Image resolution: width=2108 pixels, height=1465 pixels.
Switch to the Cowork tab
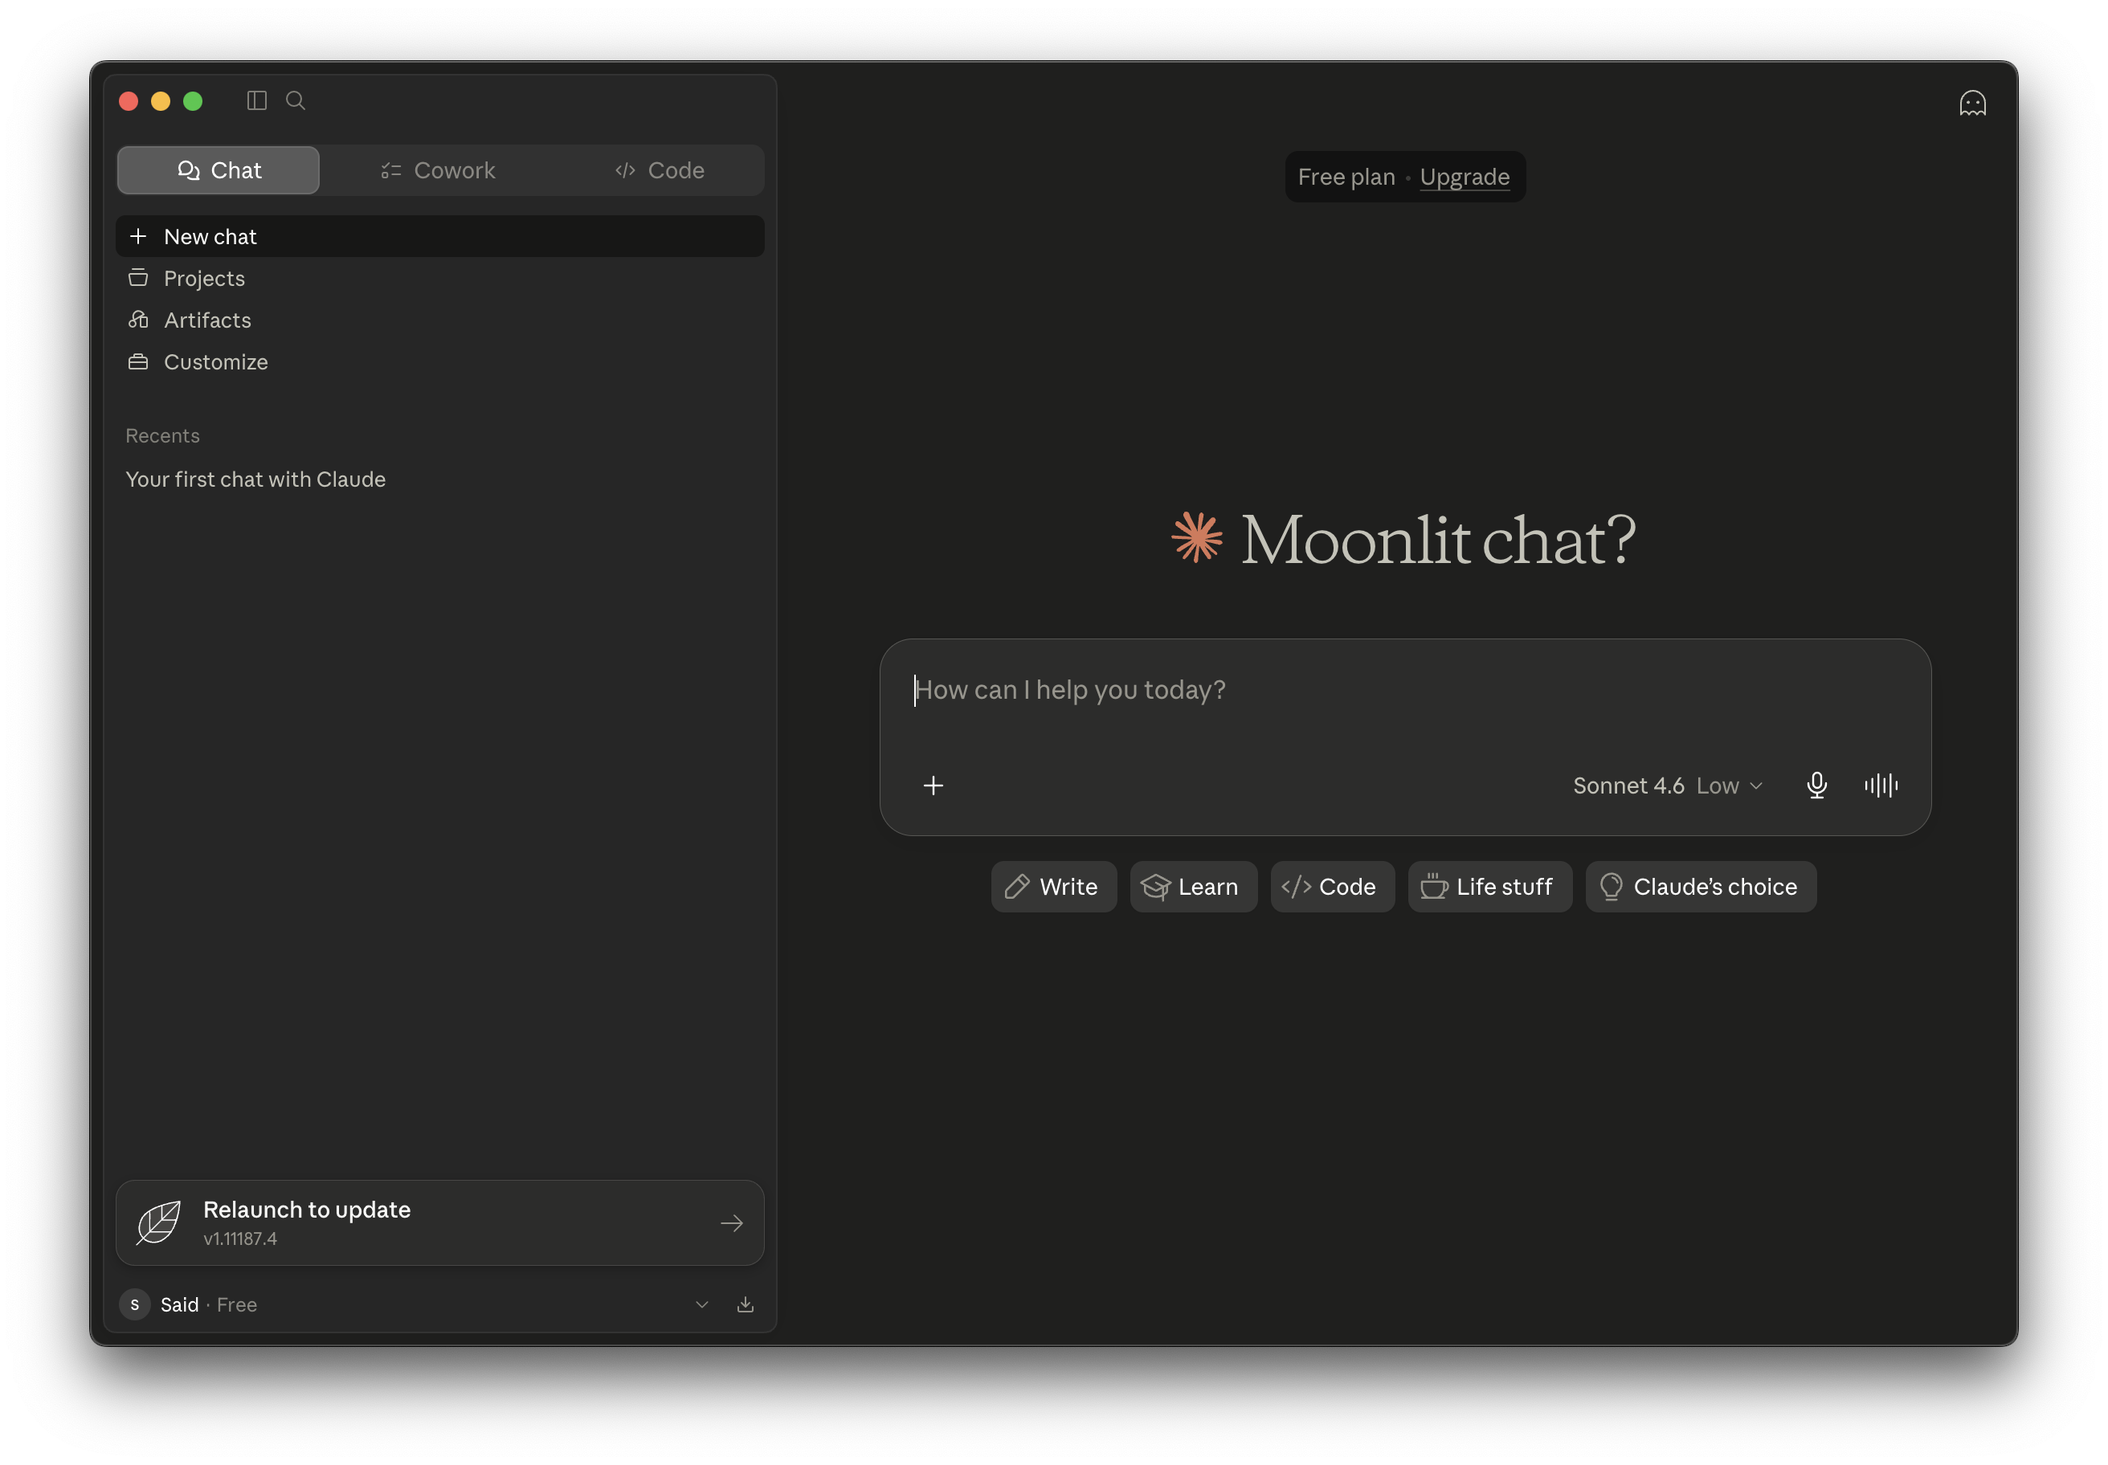click(x=438, y=171)
